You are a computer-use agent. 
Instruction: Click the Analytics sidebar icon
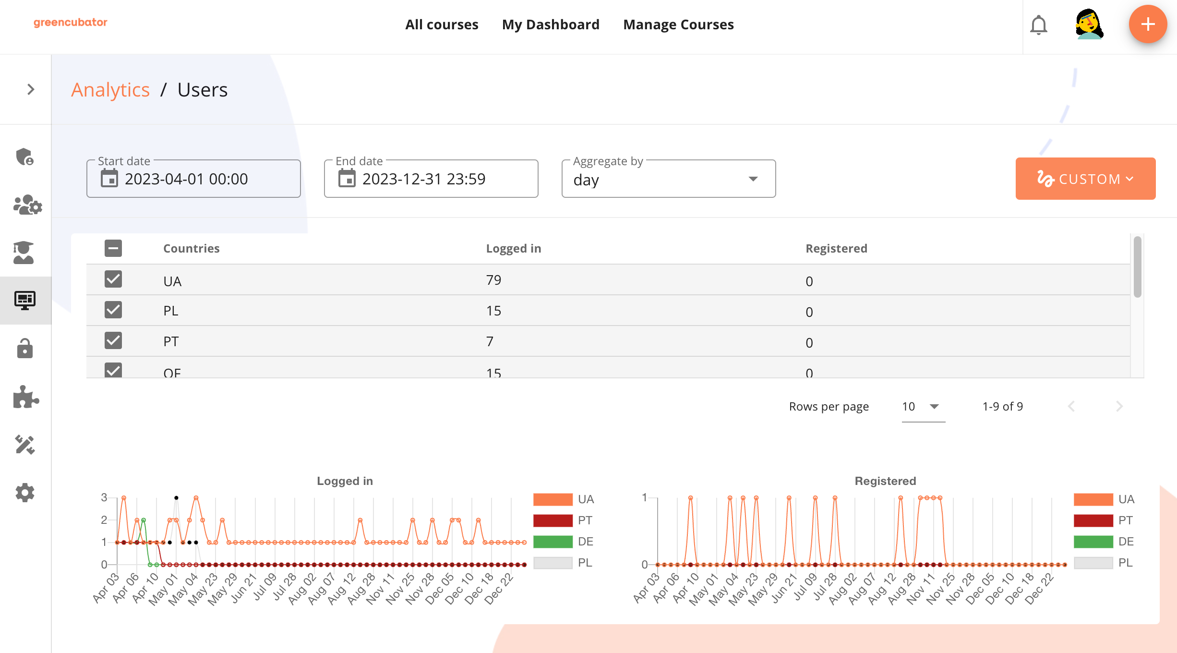tap(25, 299)
